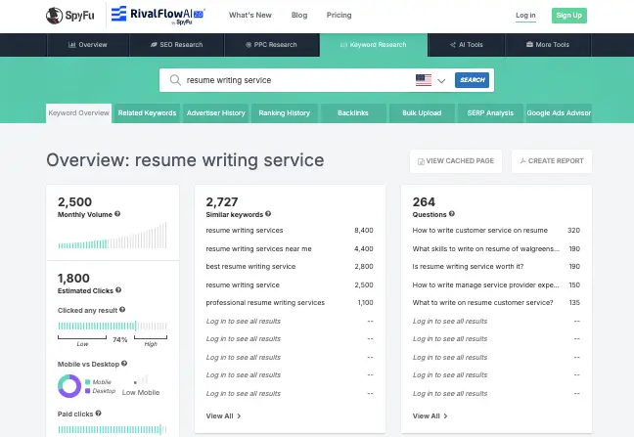Open the What's New link
This screenshot has width=634, height=437.
(250, 16)
